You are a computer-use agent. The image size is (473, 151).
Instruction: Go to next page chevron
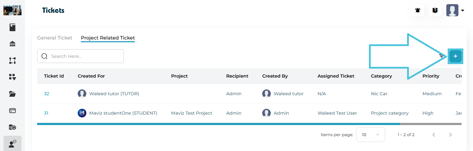tap(450, 135)
